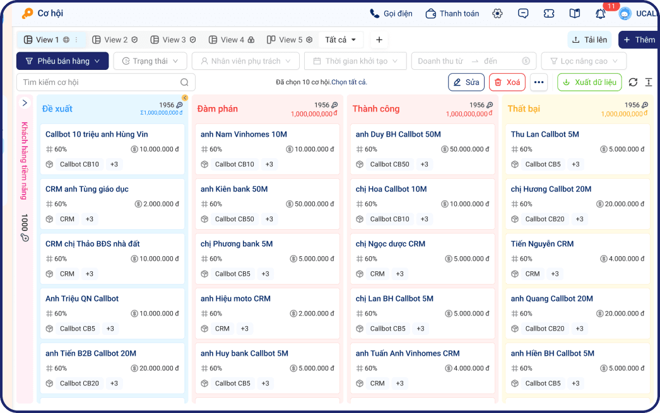
Task: Switch to View 2 tab
Action: tap(115, 39)
